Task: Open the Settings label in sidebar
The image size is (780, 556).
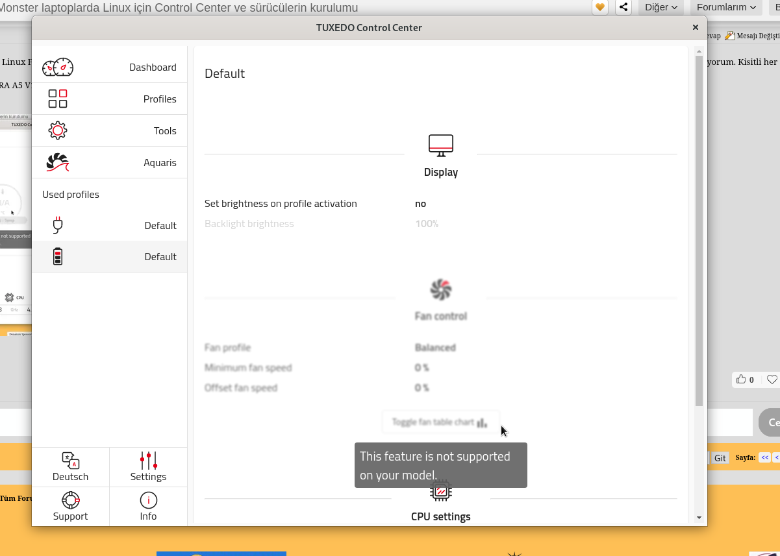Action: [148, 476]
